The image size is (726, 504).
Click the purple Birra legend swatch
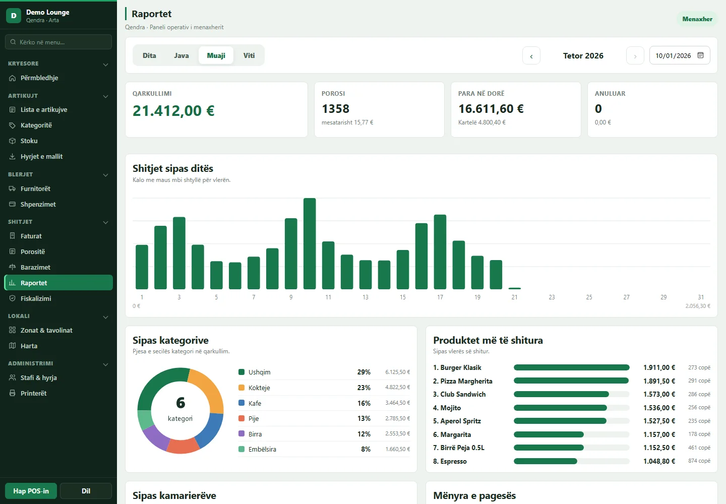point(241,434)
